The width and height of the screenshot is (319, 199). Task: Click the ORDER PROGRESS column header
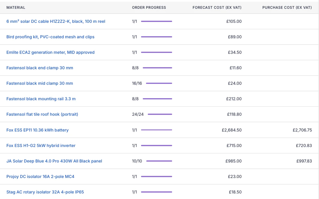click(149, 8)
